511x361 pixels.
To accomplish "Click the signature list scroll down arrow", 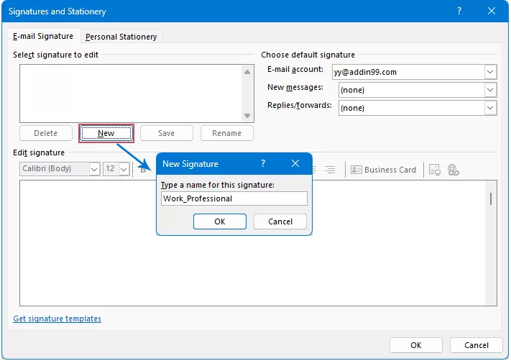I will tap(247, 116).
